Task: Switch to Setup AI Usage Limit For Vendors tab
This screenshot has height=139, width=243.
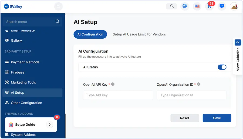Action: (139, 34)
